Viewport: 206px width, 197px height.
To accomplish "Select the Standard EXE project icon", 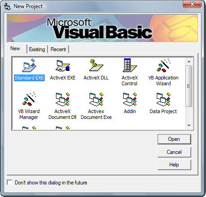I will [29, 66].
